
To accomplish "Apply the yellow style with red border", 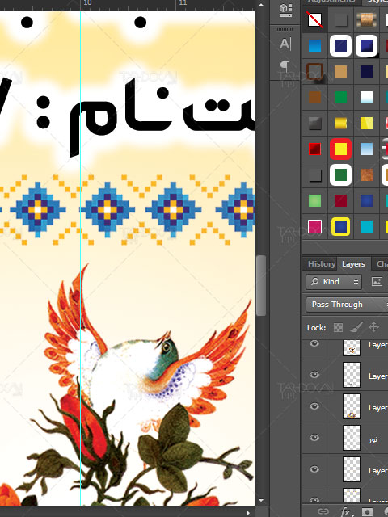I will [340, 149].
